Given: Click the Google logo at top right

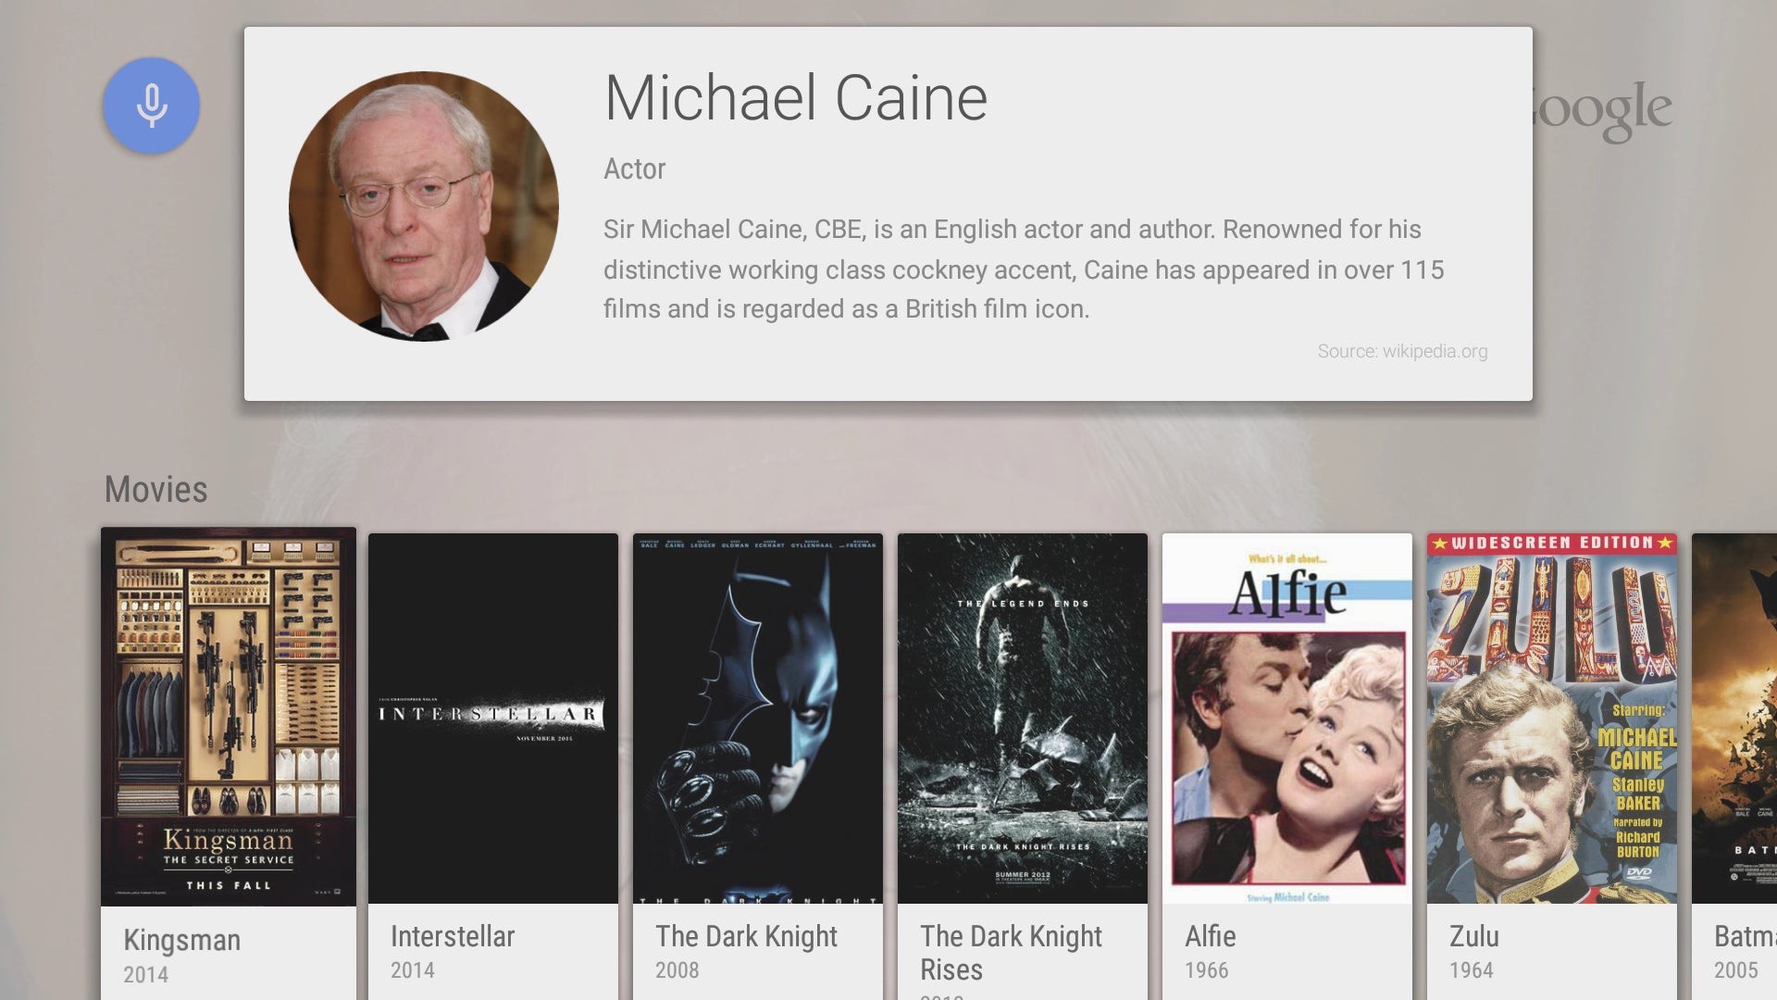Looking at the screenshot, I should pyautogui.click(x=1604, y=111).
